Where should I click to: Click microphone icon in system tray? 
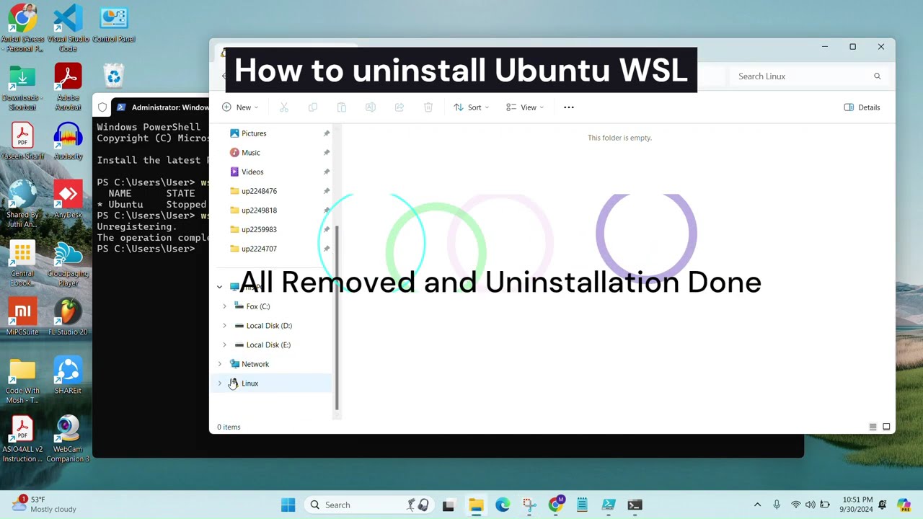point(777,505)
